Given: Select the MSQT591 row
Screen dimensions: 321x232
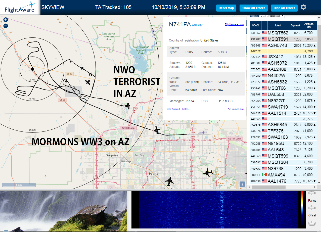Looking at the screenshot, I should pos(283,39).
